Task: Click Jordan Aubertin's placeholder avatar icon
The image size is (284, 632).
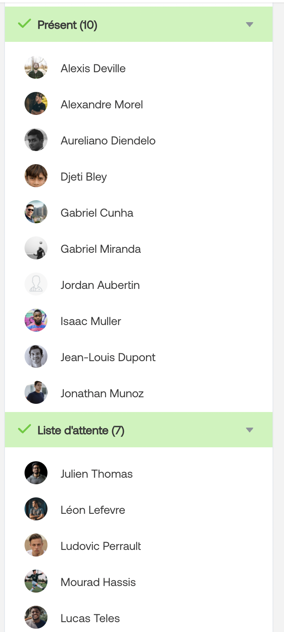Action: (36, 284)
